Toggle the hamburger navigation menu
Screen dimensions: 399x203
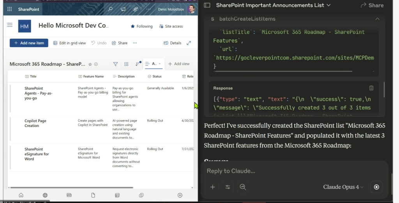coord(10,25)
